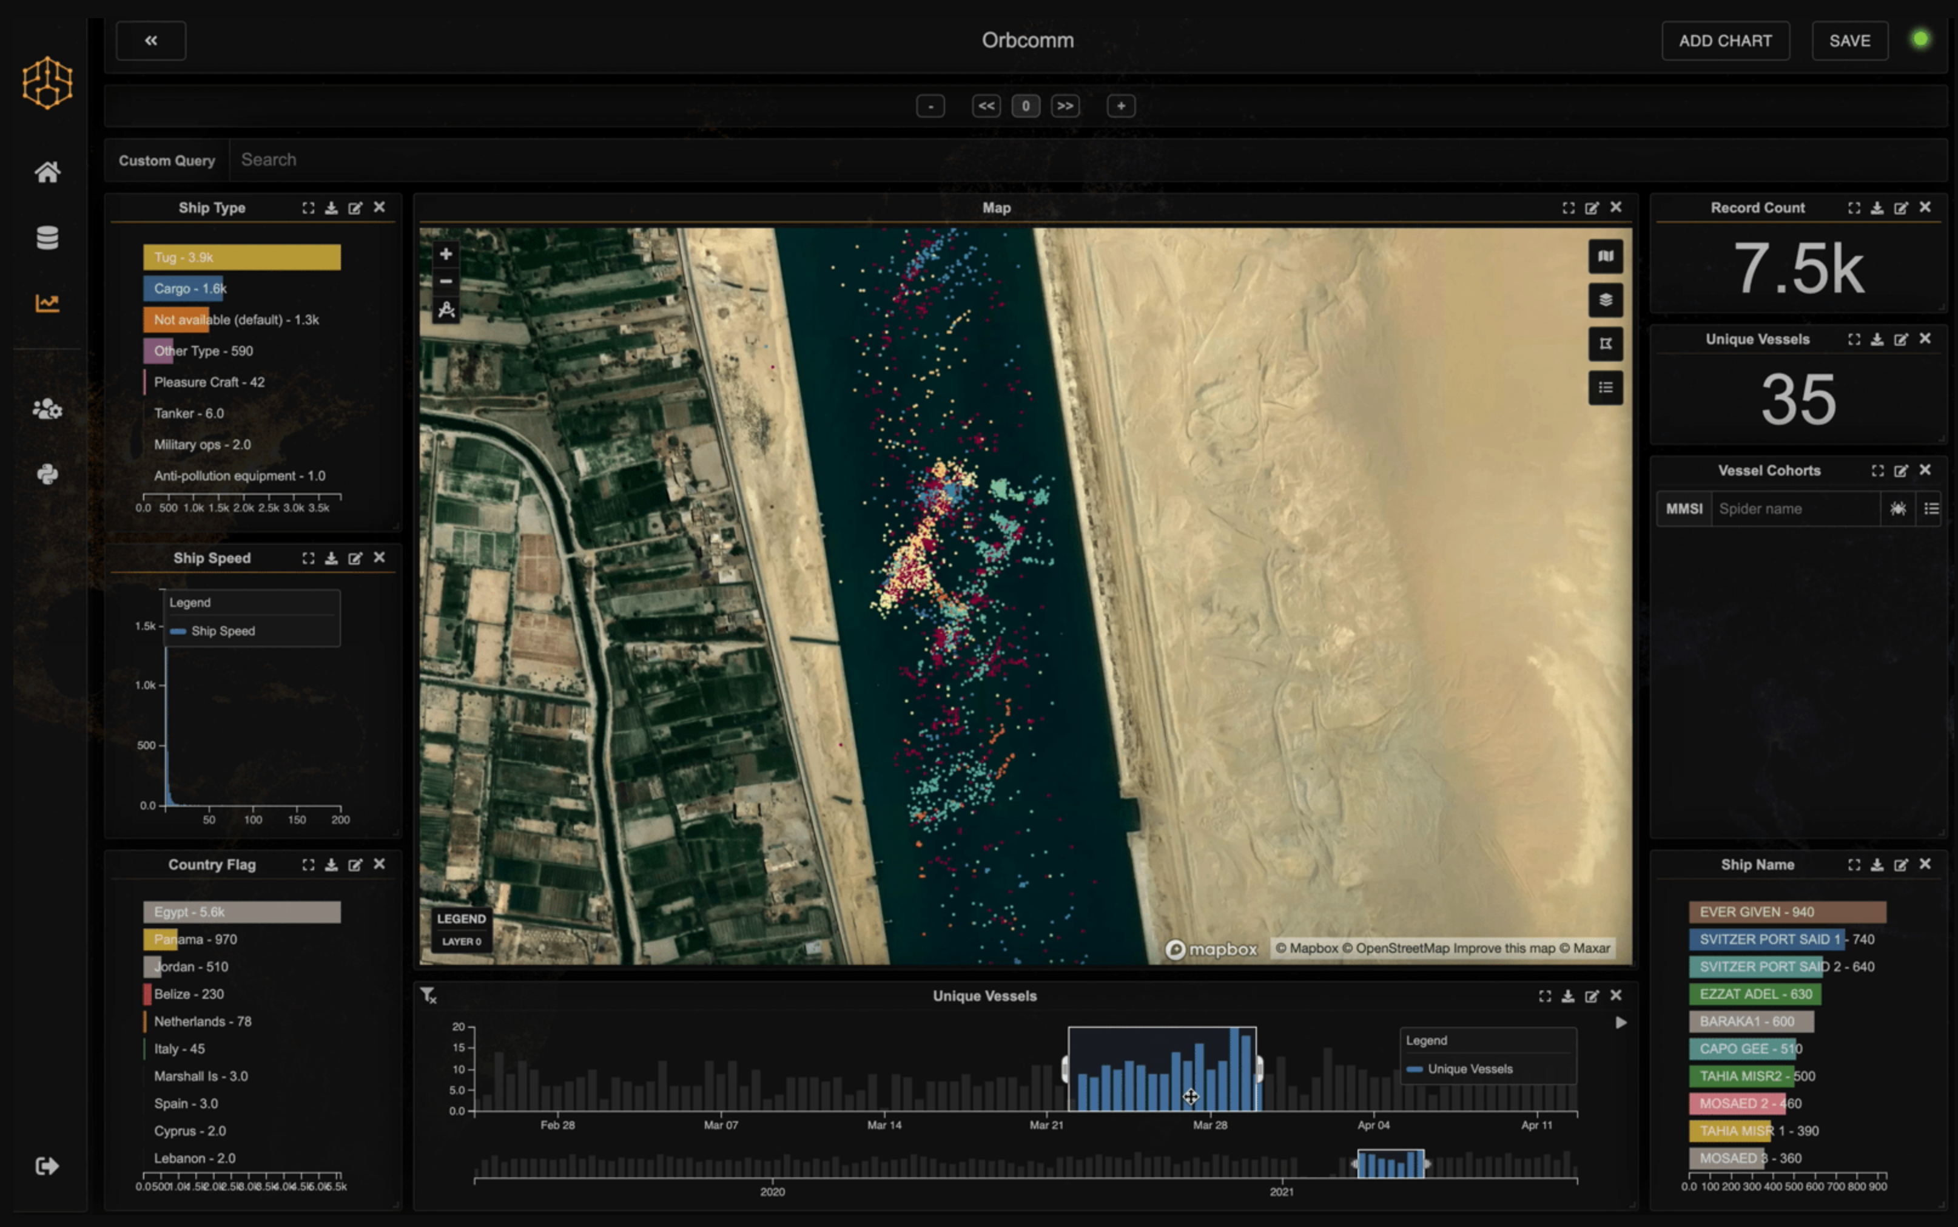Edit the Ship Type chart

pyautogui.click(x=355, y=208)
